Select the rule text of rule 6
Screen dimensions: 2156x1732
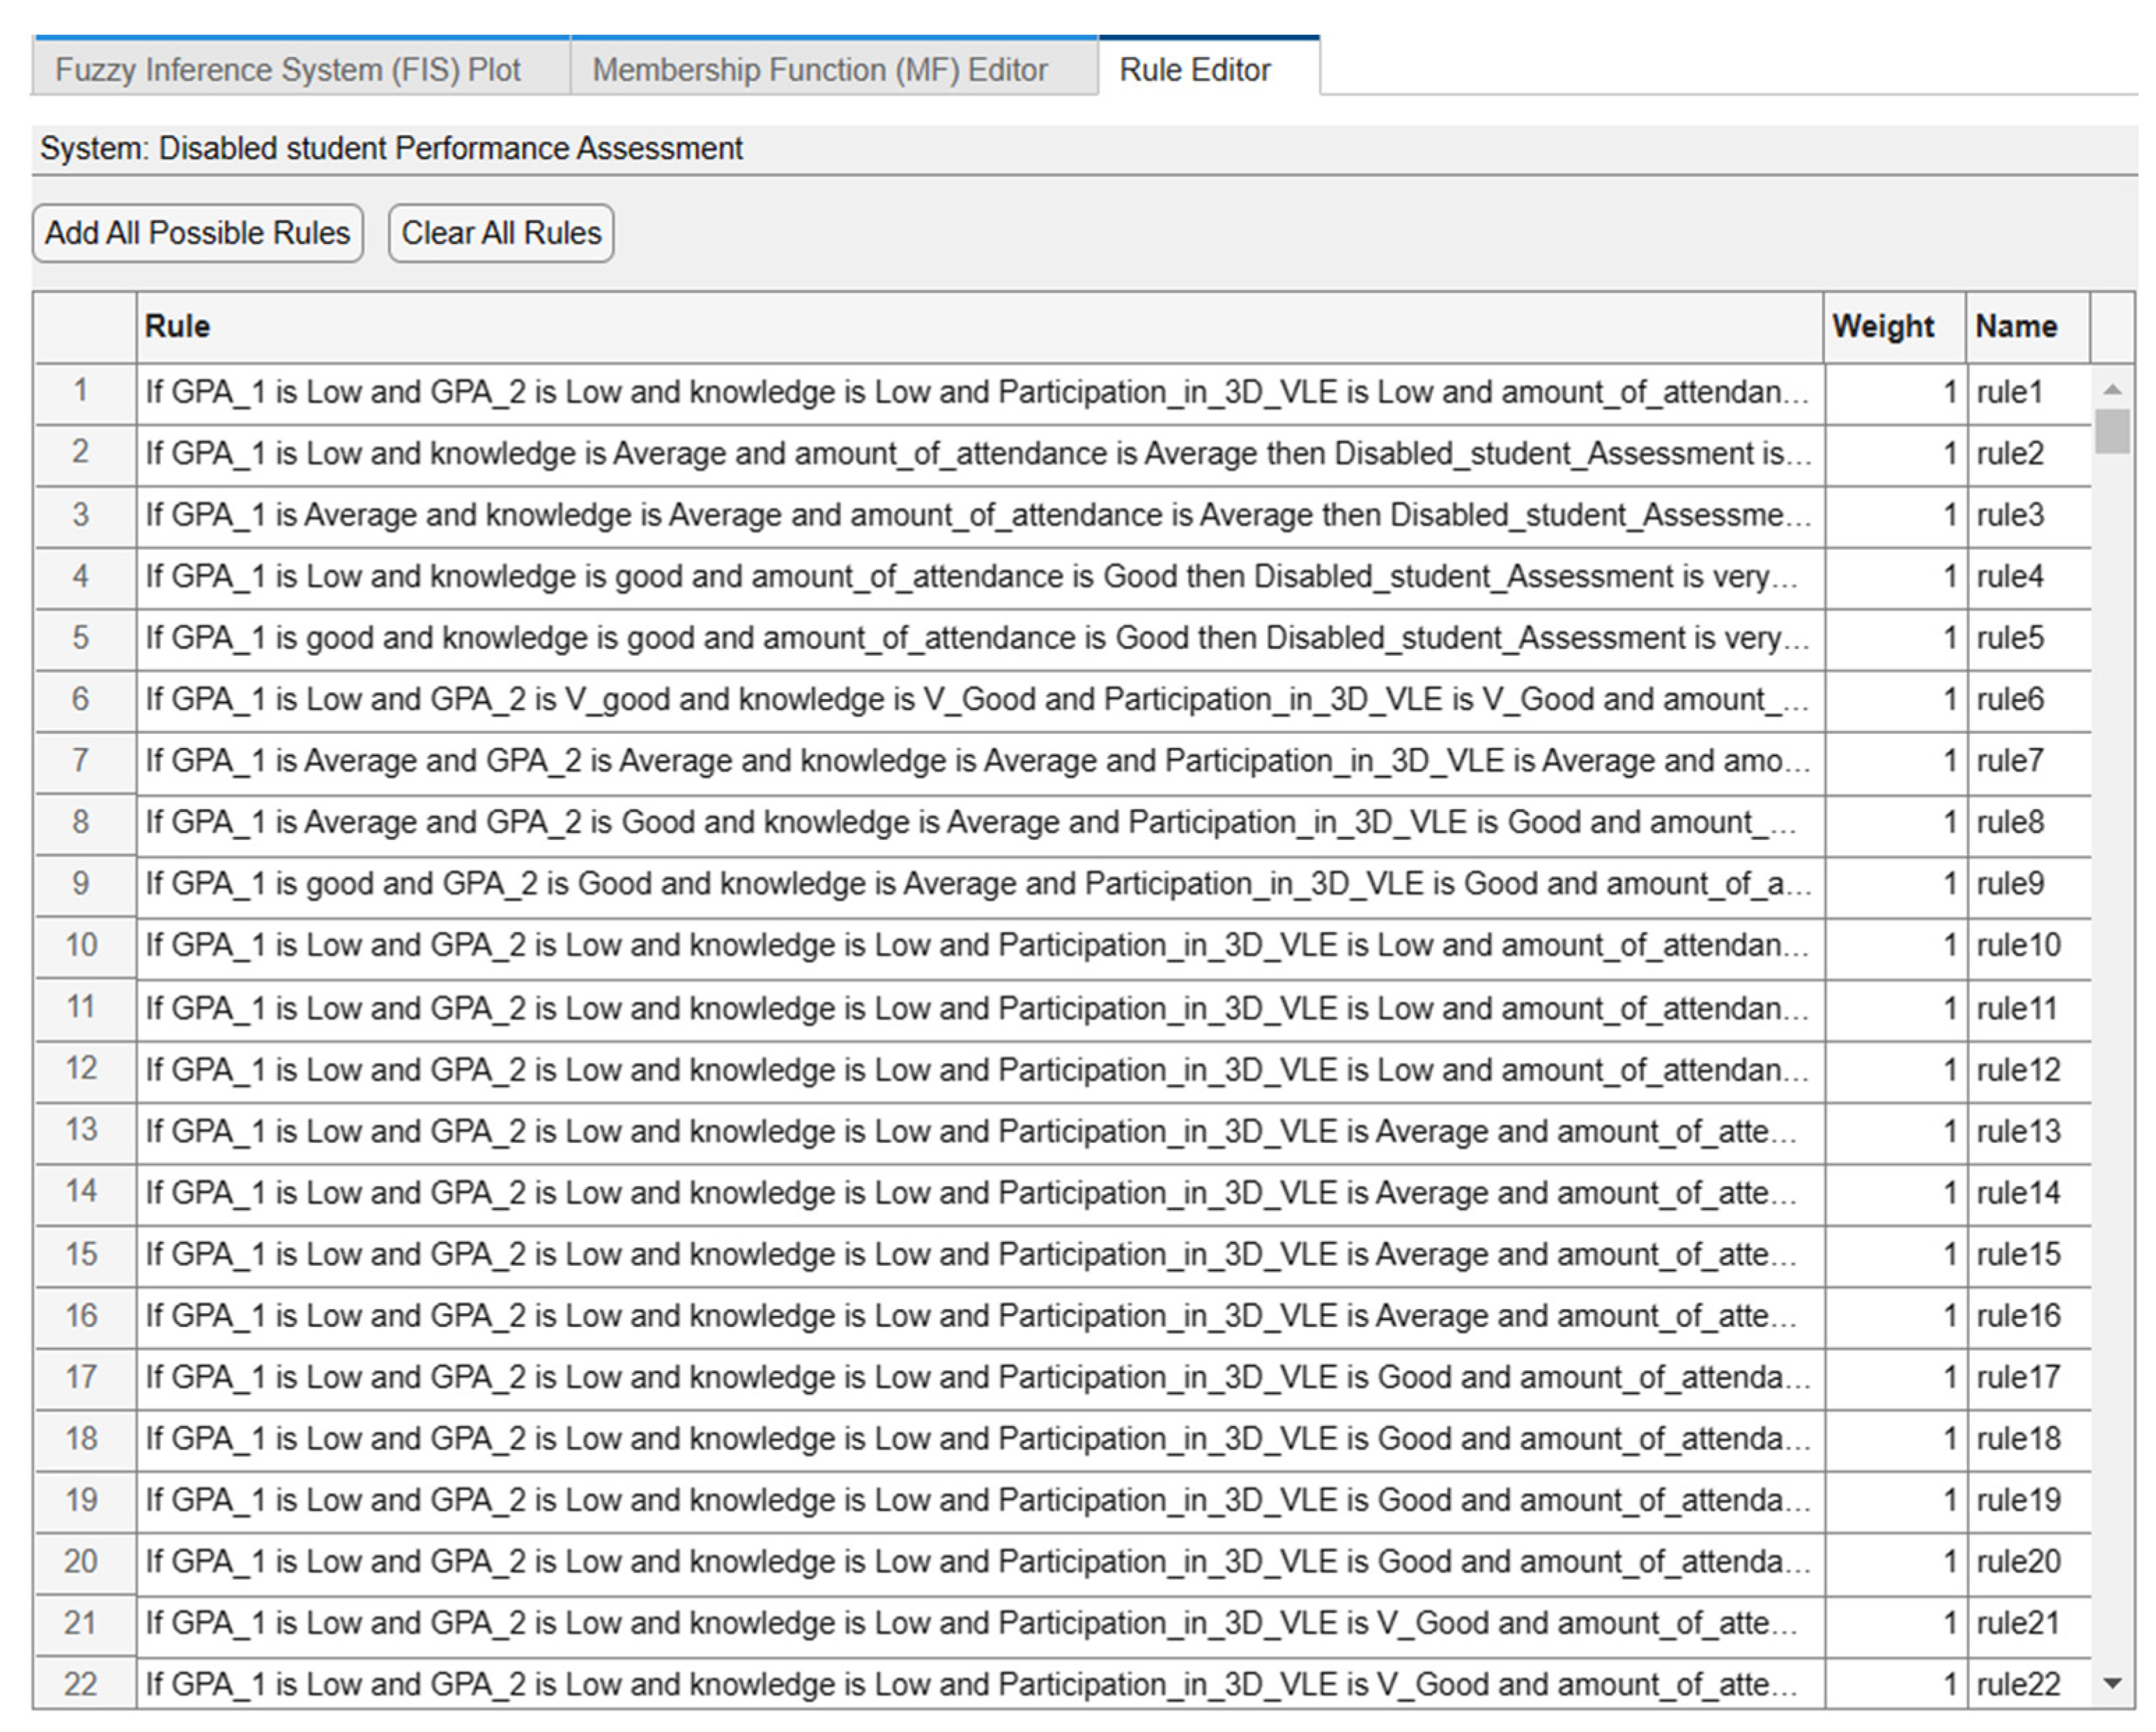(x=976, y=699)
